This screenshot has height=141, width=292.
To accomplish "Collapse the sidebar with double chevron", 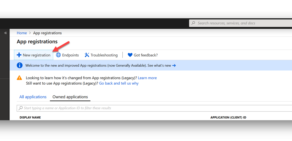I will [6, 33].
